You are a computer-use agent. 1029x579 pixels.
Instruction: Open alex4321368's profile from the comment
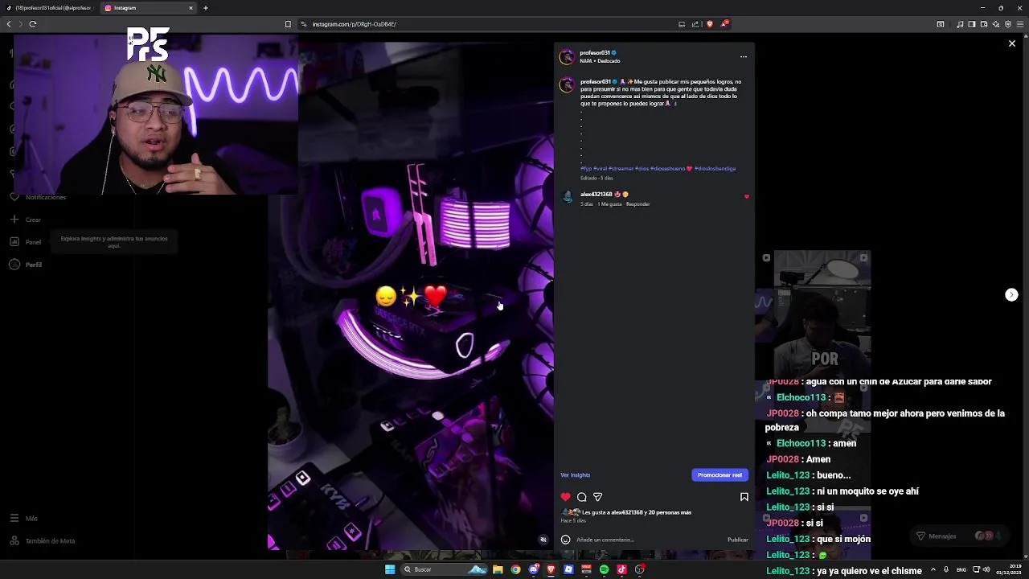(596, 195)
